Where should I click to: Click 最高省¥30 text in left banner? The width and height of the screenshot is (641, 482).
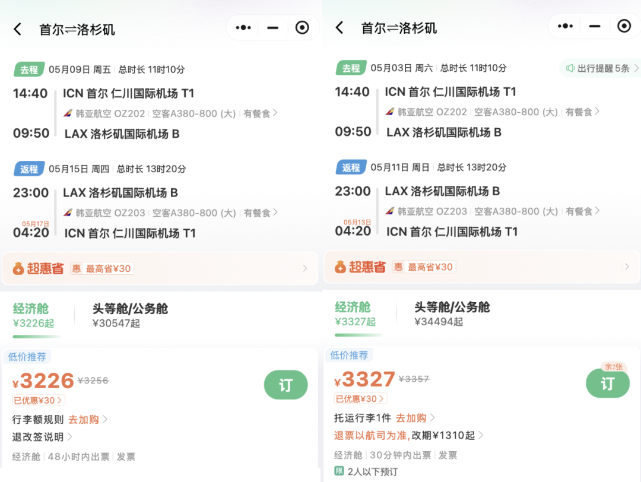(109, 268)
